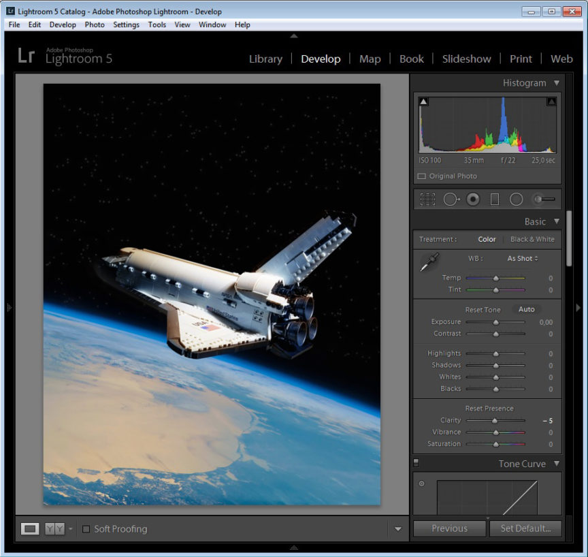This screenshot has height=557, width=588.
Task: Select the Spot Removal tool
Action: [451, 200]
